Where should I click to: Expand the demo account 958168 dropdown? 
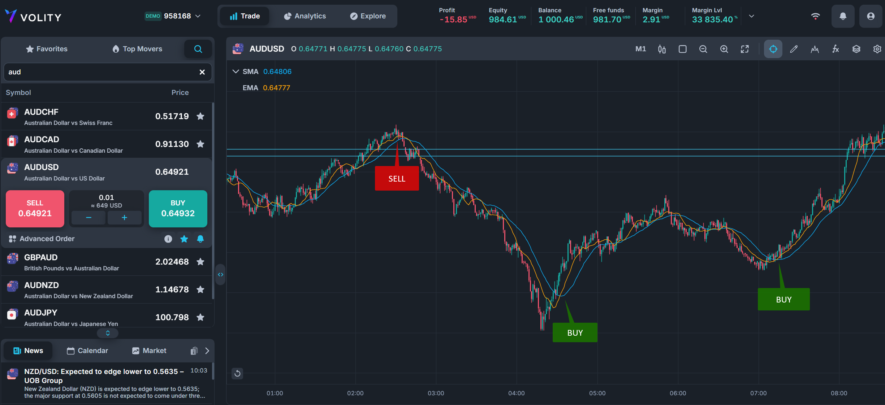[x=198, y=16]
